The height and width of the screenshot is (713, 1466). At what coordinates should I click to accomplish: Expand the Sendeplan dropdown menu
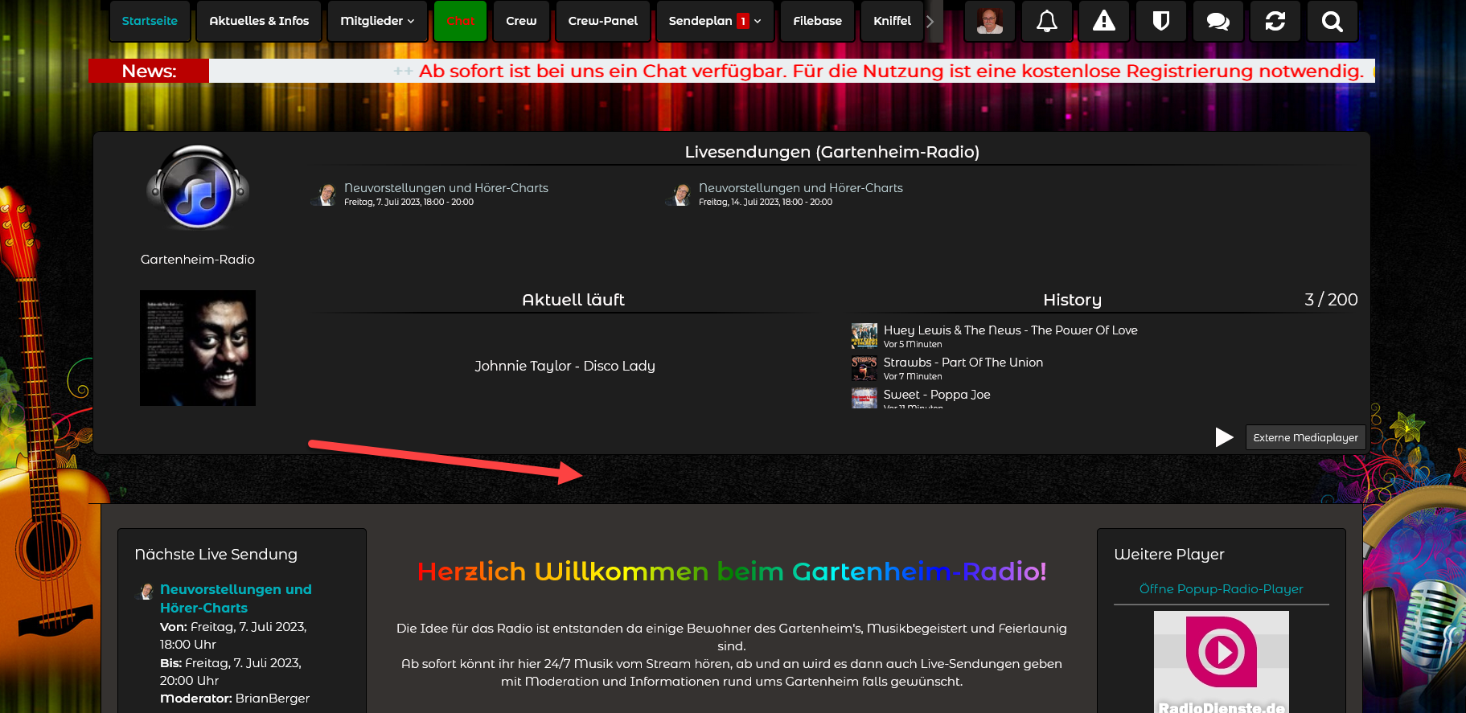[714, 21]
